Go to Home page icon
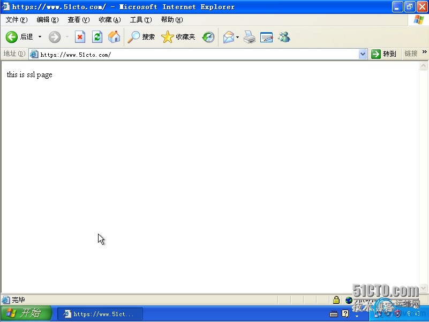 (x=114, y=37)
